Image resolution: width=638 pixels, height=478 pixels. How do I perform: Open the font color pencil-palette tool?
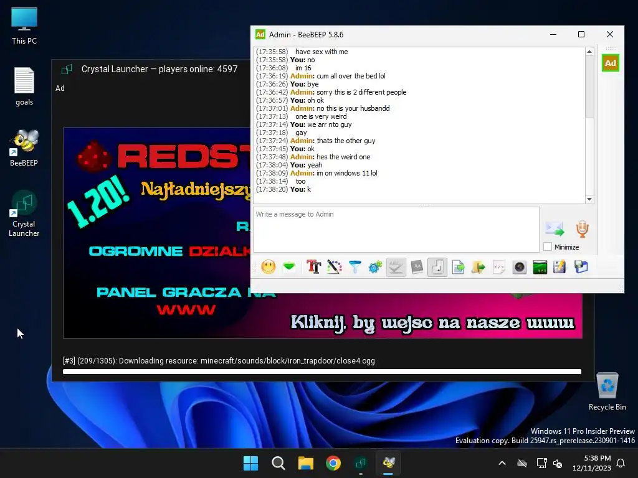click(x=335, y=267)
